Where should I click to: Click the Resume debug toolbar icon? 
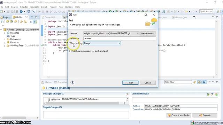coord(39,11)
